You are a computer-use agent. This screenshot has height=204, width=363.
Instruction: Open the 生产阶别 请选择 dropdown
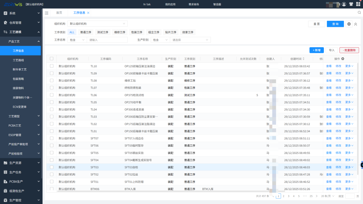coord(191,40)
